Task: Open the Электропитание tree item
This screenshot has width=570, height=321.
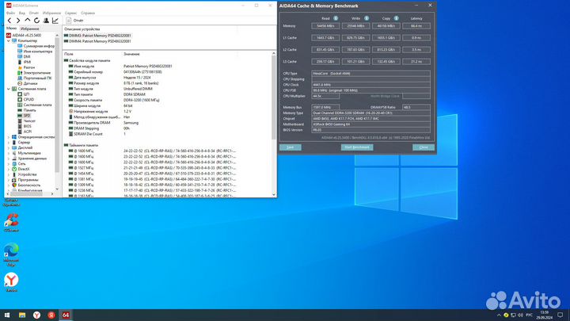Action: (x=34, y=73)
